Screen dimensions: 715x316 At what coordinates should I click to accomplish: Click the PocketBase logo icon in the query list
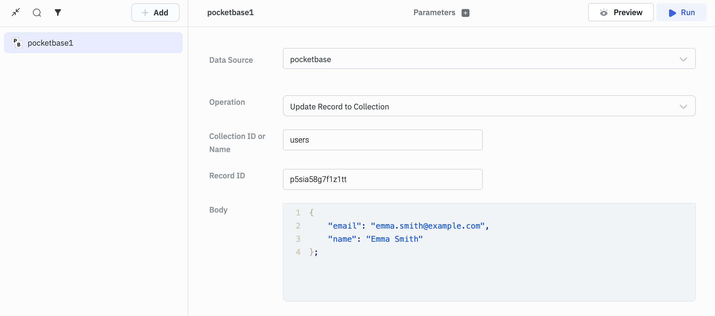(x=17, y=43)
